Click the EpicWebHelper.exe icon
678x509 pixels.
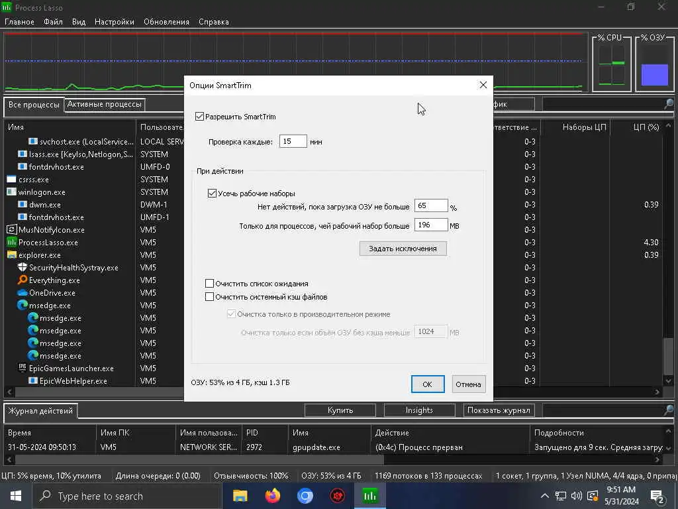tap(33, 381)
